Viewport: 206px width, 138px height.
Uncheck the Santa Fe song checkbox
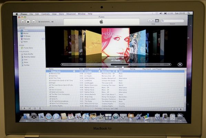point(50,99)
